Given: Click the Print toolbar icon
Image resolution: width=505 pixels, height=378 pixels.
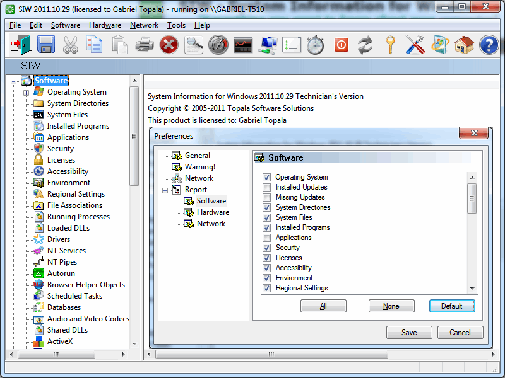Looking at the screenshot, I should pyautogui.click(x=145, y=45).
